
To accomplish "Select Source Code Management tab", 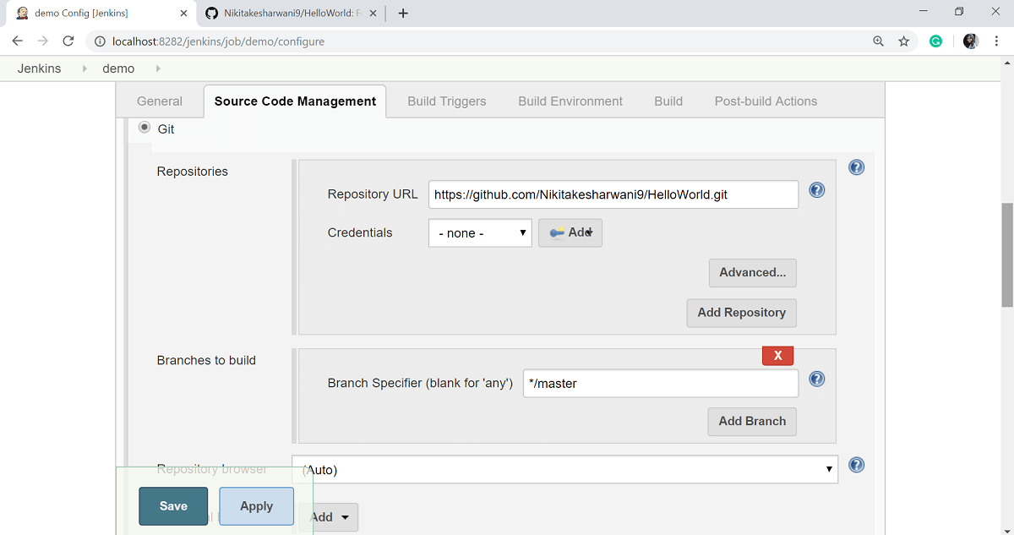I will 295,101.
